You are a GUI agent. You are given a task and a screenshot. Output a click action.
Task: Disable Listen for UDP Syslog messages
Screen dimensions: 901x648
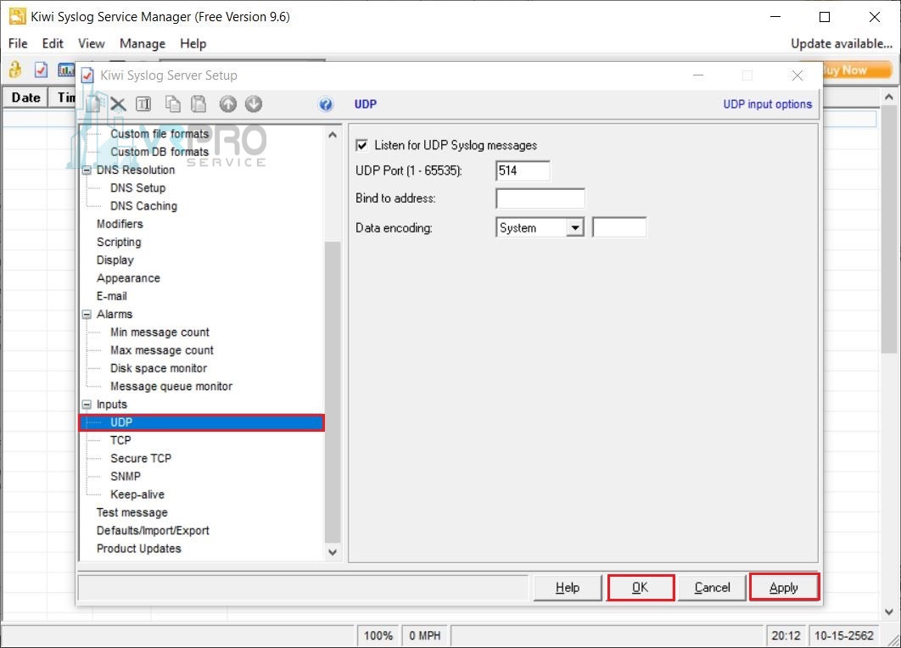coord(362,145)
